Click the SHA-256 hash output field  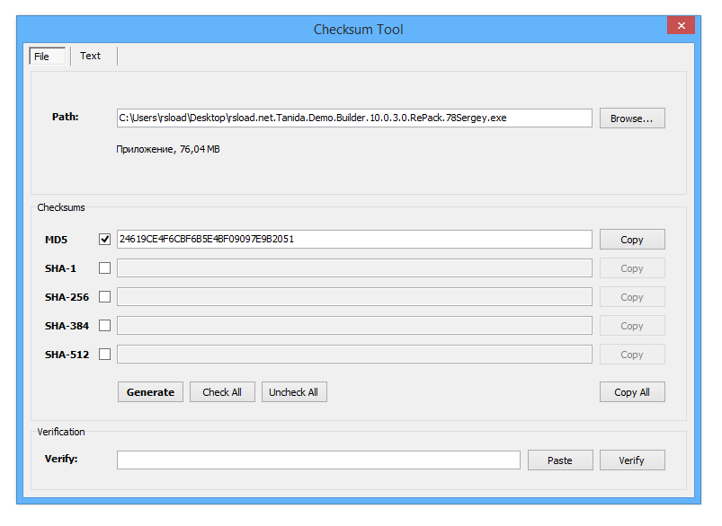354,297
